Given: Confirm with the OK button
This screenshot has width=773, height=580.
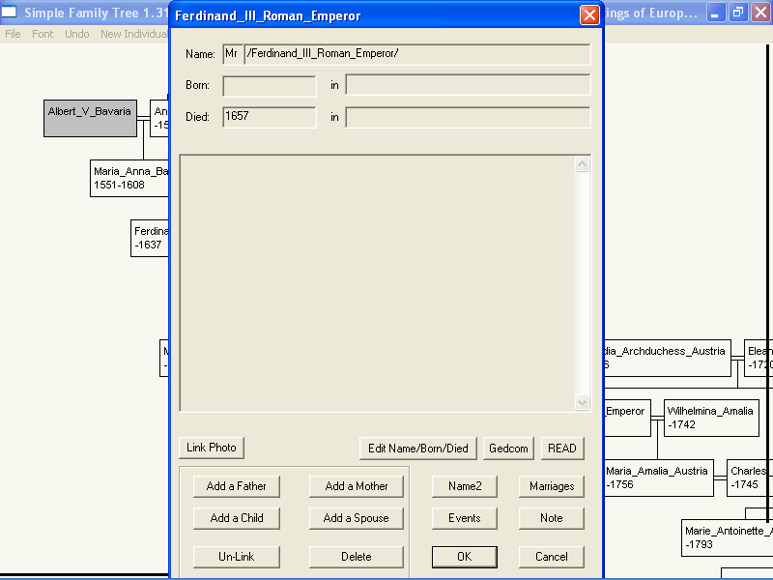Looking at the screenshot, I should pyautogui.click(x=465, y=557).
